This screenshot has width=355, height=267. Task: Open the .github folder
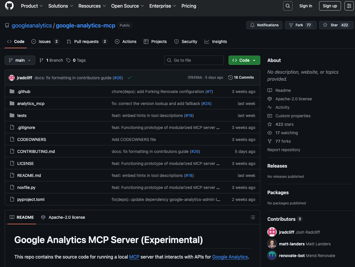point(24,92)
